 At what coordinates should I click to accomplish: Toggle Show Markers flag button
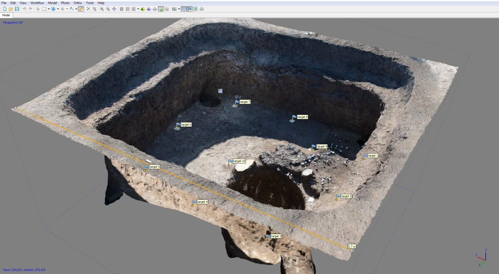(190, 9)
